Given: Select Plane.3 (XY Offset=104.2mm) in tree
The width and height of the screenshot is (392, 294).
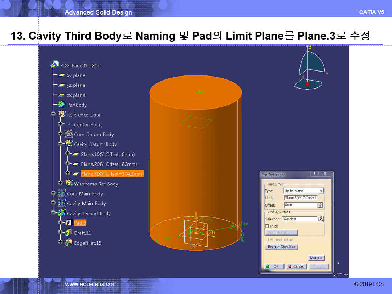Looking at the screenshot, I should point(112,174).
